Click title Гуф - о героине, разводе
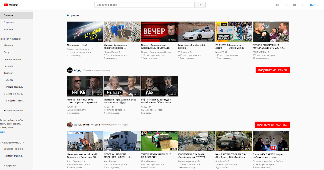The image size is (324, 170). tap(157, 101)
